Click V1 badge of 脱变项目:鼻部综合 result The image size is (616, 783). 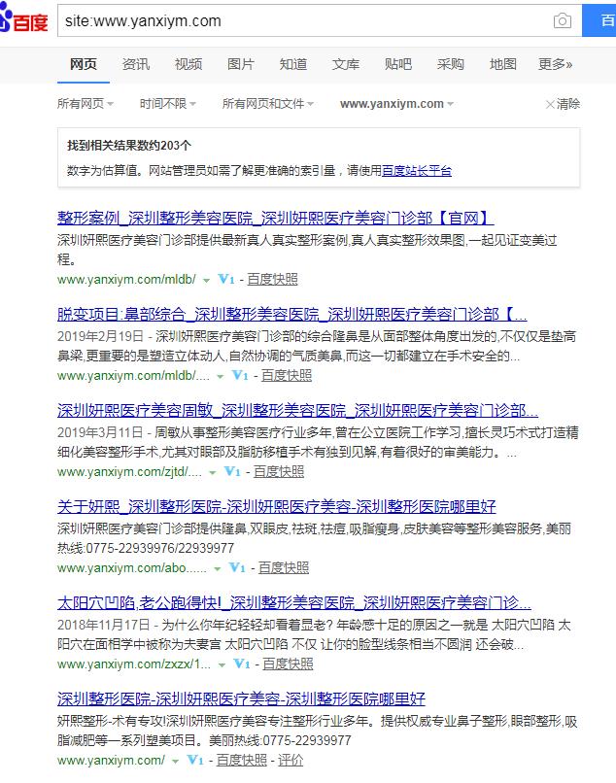point(240,375)
